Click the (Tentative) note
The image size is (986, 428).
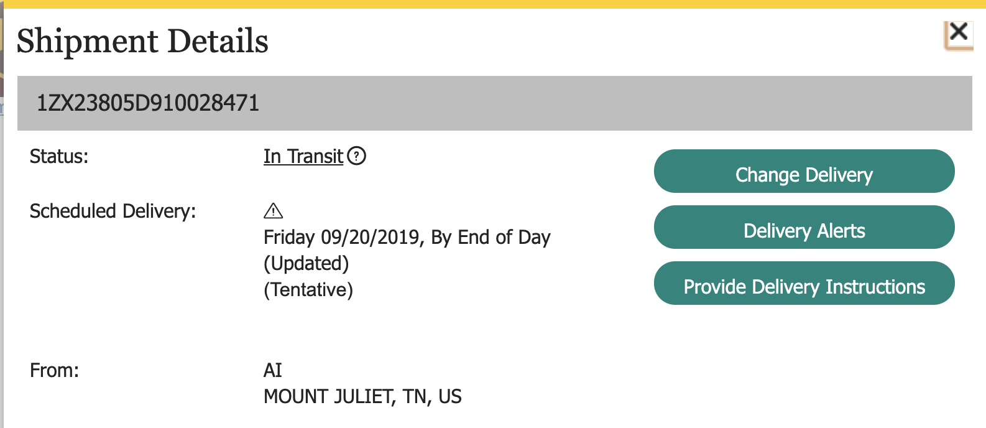point(308,290)
